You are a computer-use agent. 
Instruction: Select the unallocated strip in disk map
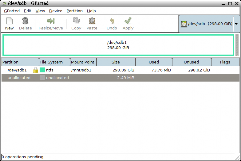[x=237, y=45]
